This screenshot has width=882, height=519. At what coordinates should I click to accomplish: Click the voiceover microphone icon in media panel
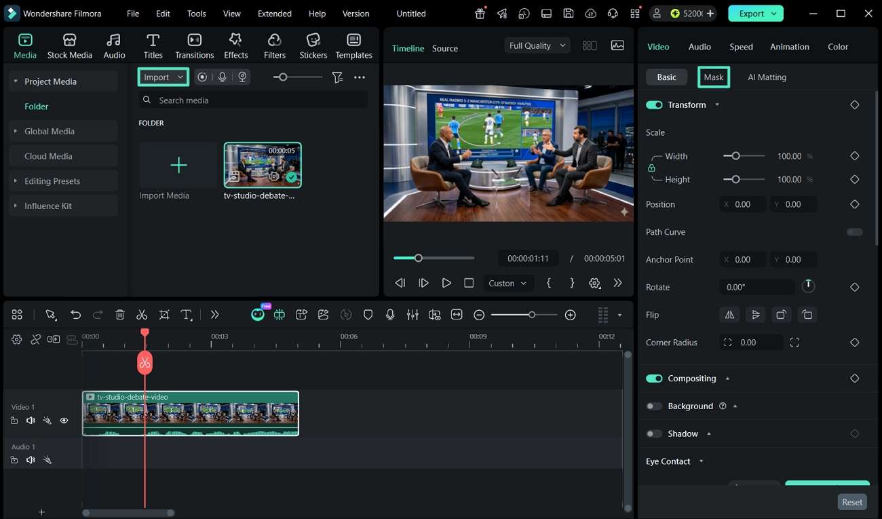coord(222,77)
